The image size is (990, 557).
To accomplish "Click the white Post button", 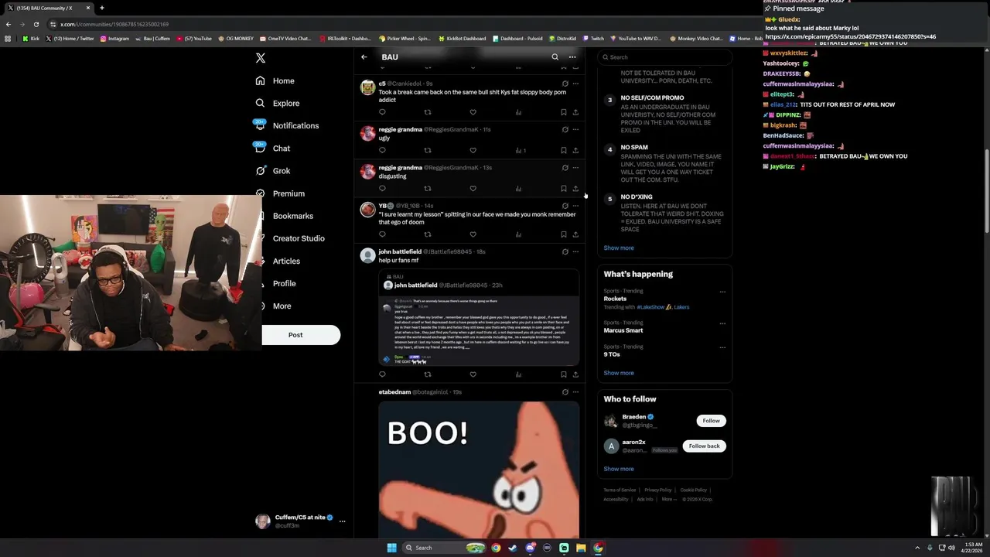I will (301, 335).
